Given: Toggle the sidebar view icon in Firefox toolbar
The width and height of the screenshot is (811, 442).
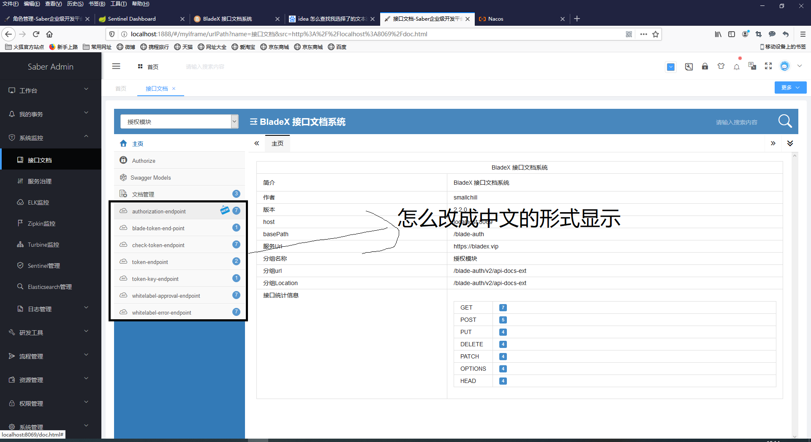Looking at the screenshot, I should pyautogui.click(x=732, y=34).
